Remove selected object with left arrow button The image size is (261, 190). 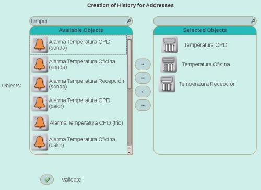(x=143, y=92)
